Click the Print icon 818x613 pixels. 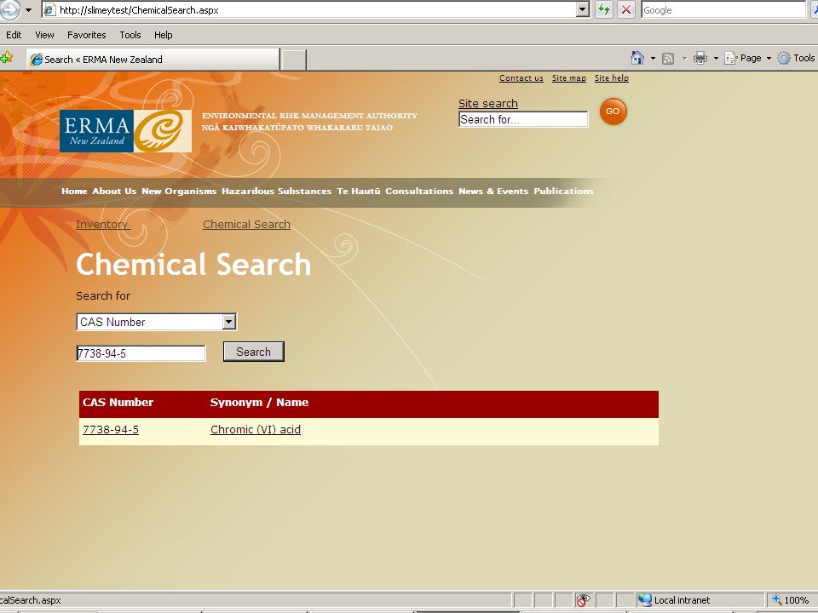[700, 58]
